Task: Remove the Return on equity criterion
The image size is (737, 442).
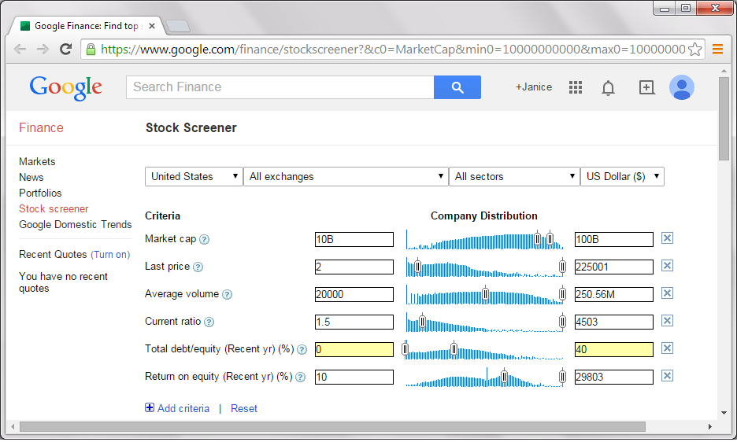Action: 667,376
